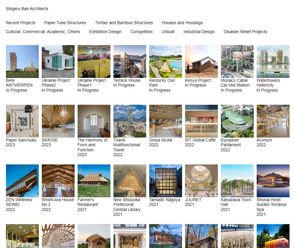Open Tamadic Nagoya thumbnail
This screenshot has height=248, width=294.
pos(166,181)
